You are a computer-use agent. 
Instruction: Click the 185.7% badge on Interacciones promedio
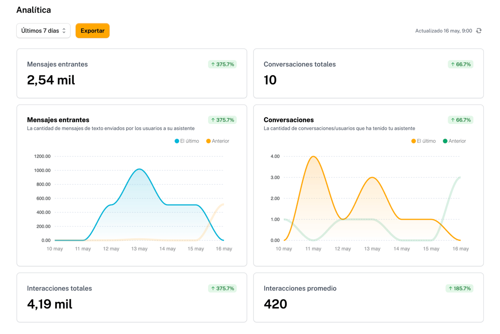(x=459, y=289)
